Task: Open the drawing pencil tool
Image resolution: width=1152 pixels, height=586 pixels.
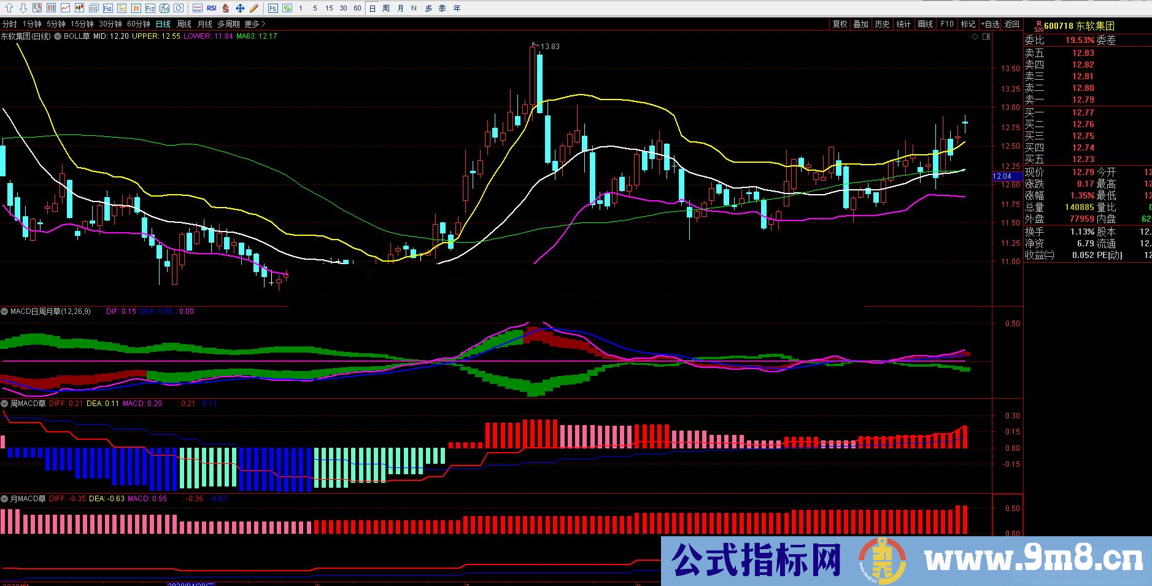Action: click(253, 8)
